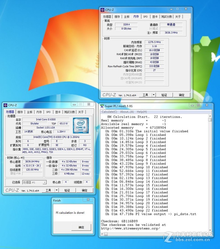The image size is (220, 249).
Task: Click scroll-down arrow in Super PI window
Action: (210, 230)
